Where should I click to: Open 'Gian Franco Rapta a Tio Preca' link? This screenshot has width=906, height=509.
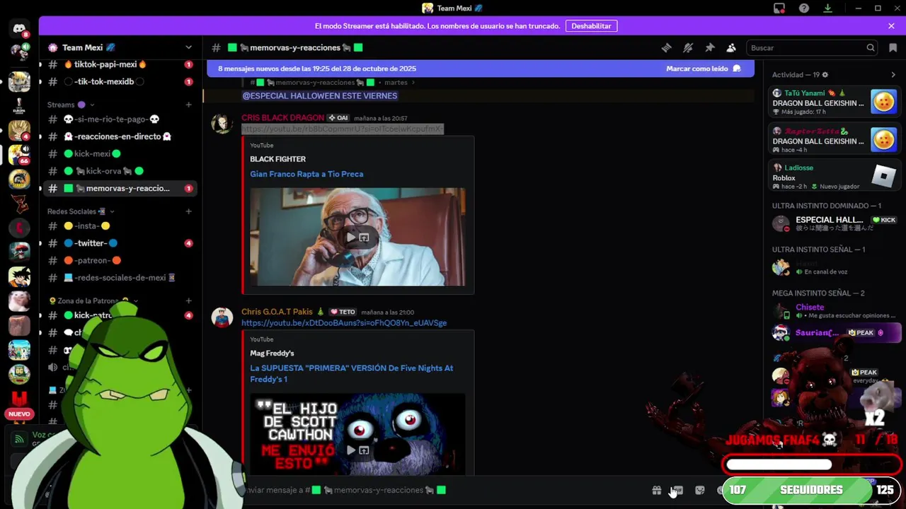[x=306, y=174]
